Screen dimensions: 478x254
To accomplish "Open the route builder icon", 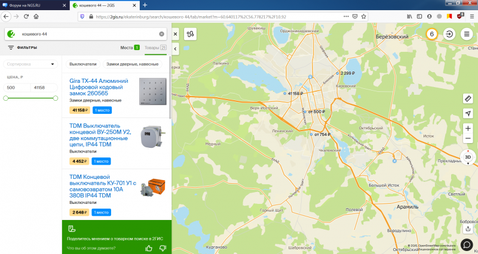I will pyautogui.click(x=190, y=34).
